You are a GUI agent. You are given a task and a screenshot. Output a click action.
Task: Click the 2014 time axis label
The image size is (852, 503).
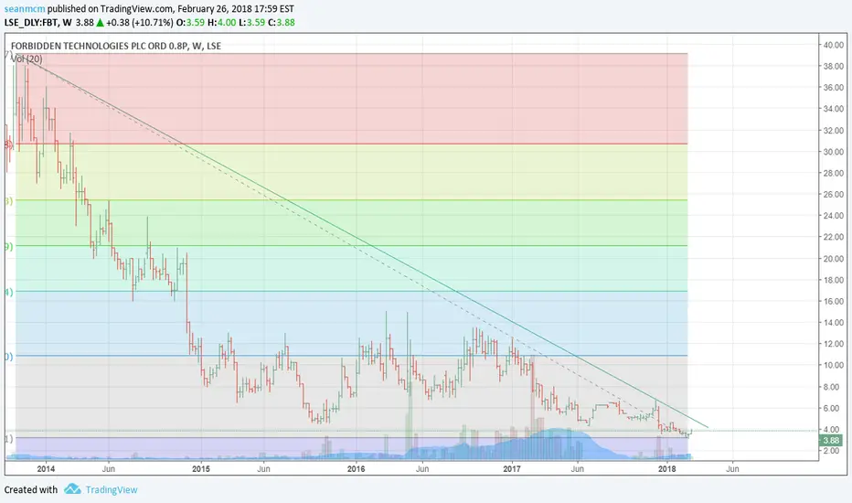(x=46, y=468)
